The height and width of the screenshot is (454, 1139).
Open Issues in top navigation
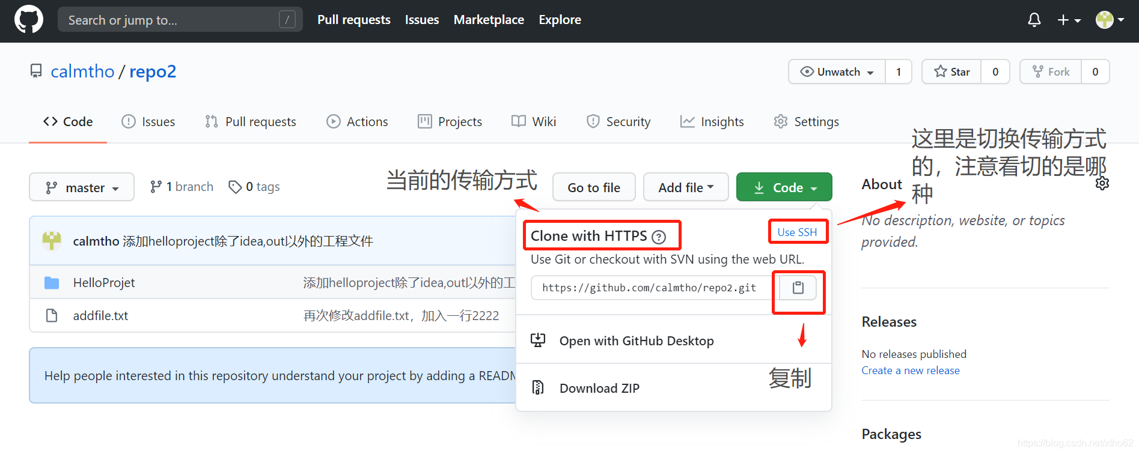click(x=422, y=20)
